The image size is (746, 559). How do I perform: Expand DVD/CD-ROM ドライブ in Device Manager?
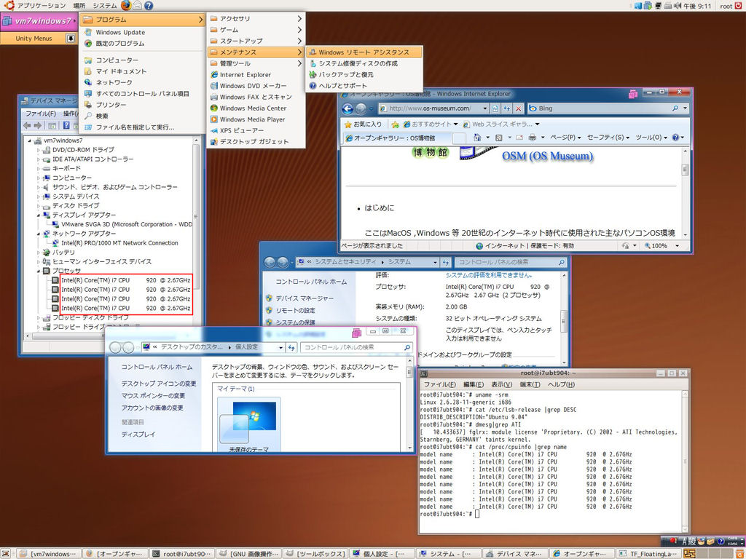(39, 150)
